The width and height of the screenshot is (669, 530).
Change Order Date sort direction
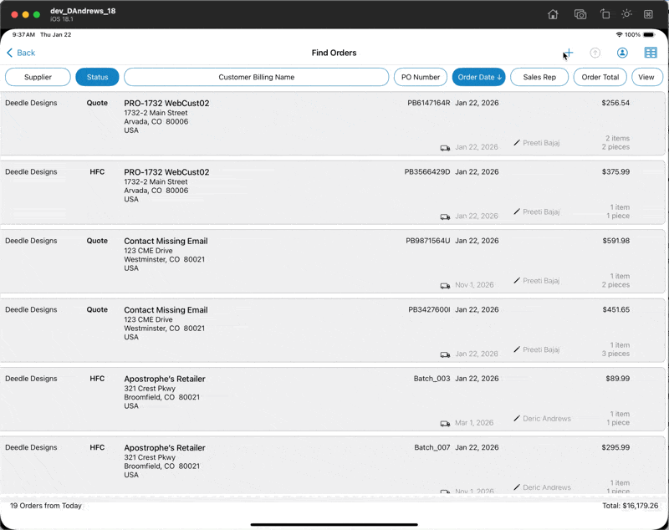[x=478, y=77]
